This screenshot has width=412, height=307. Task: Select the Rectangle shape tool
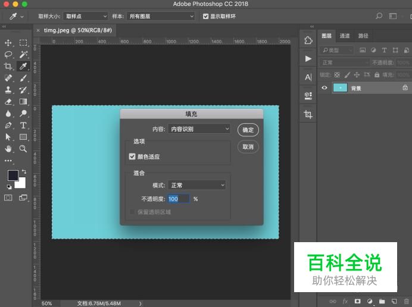(x=23, y=137)
